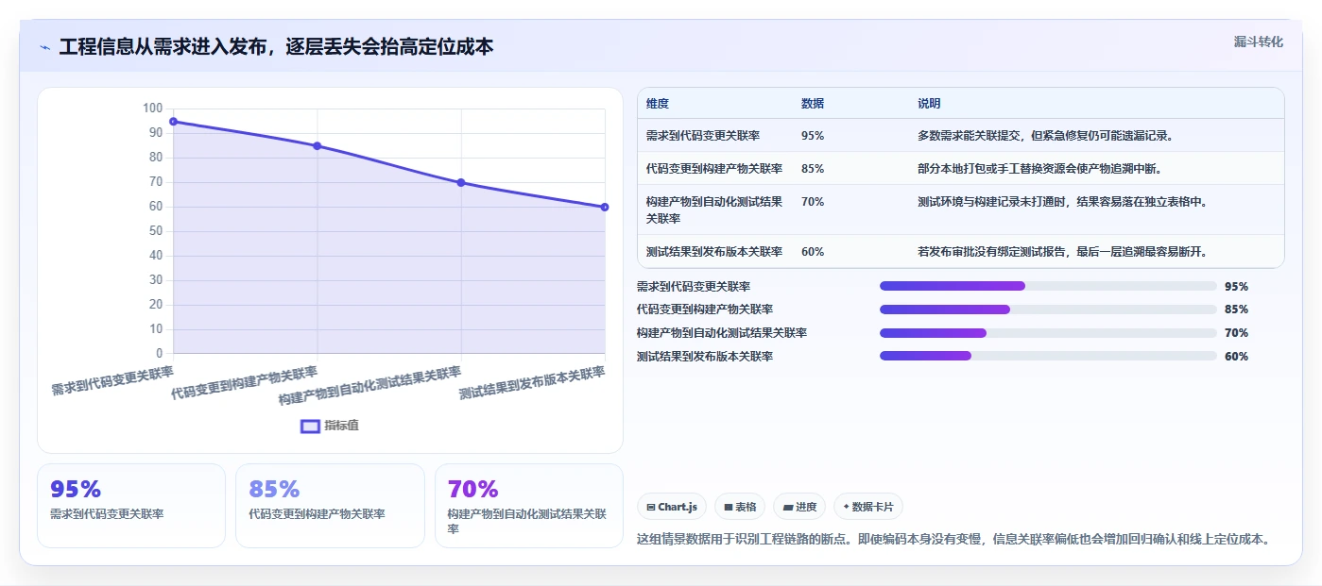Click the progress list label 测试结果到发布版本关联率
Screen dimensions: 1322x586
(705, 357)
